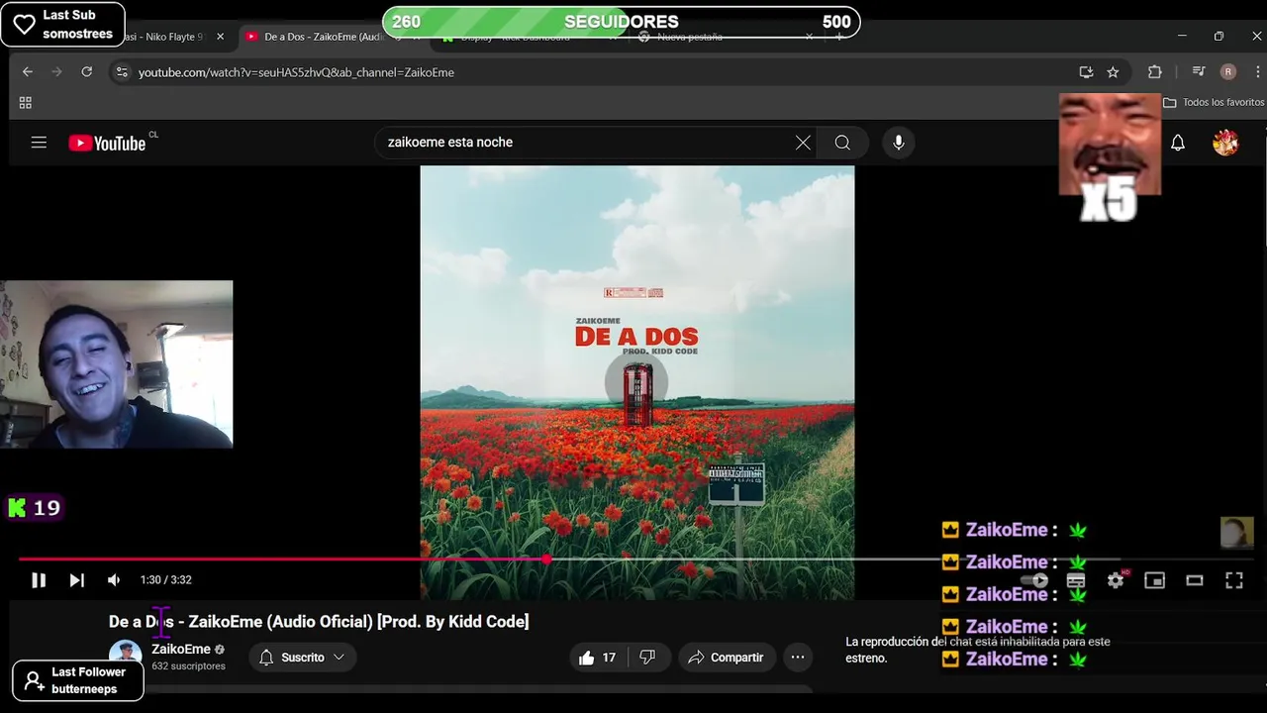Start voice search with the microphone icon
This screenshot has height=713, width=1267.
click(899, 143)
